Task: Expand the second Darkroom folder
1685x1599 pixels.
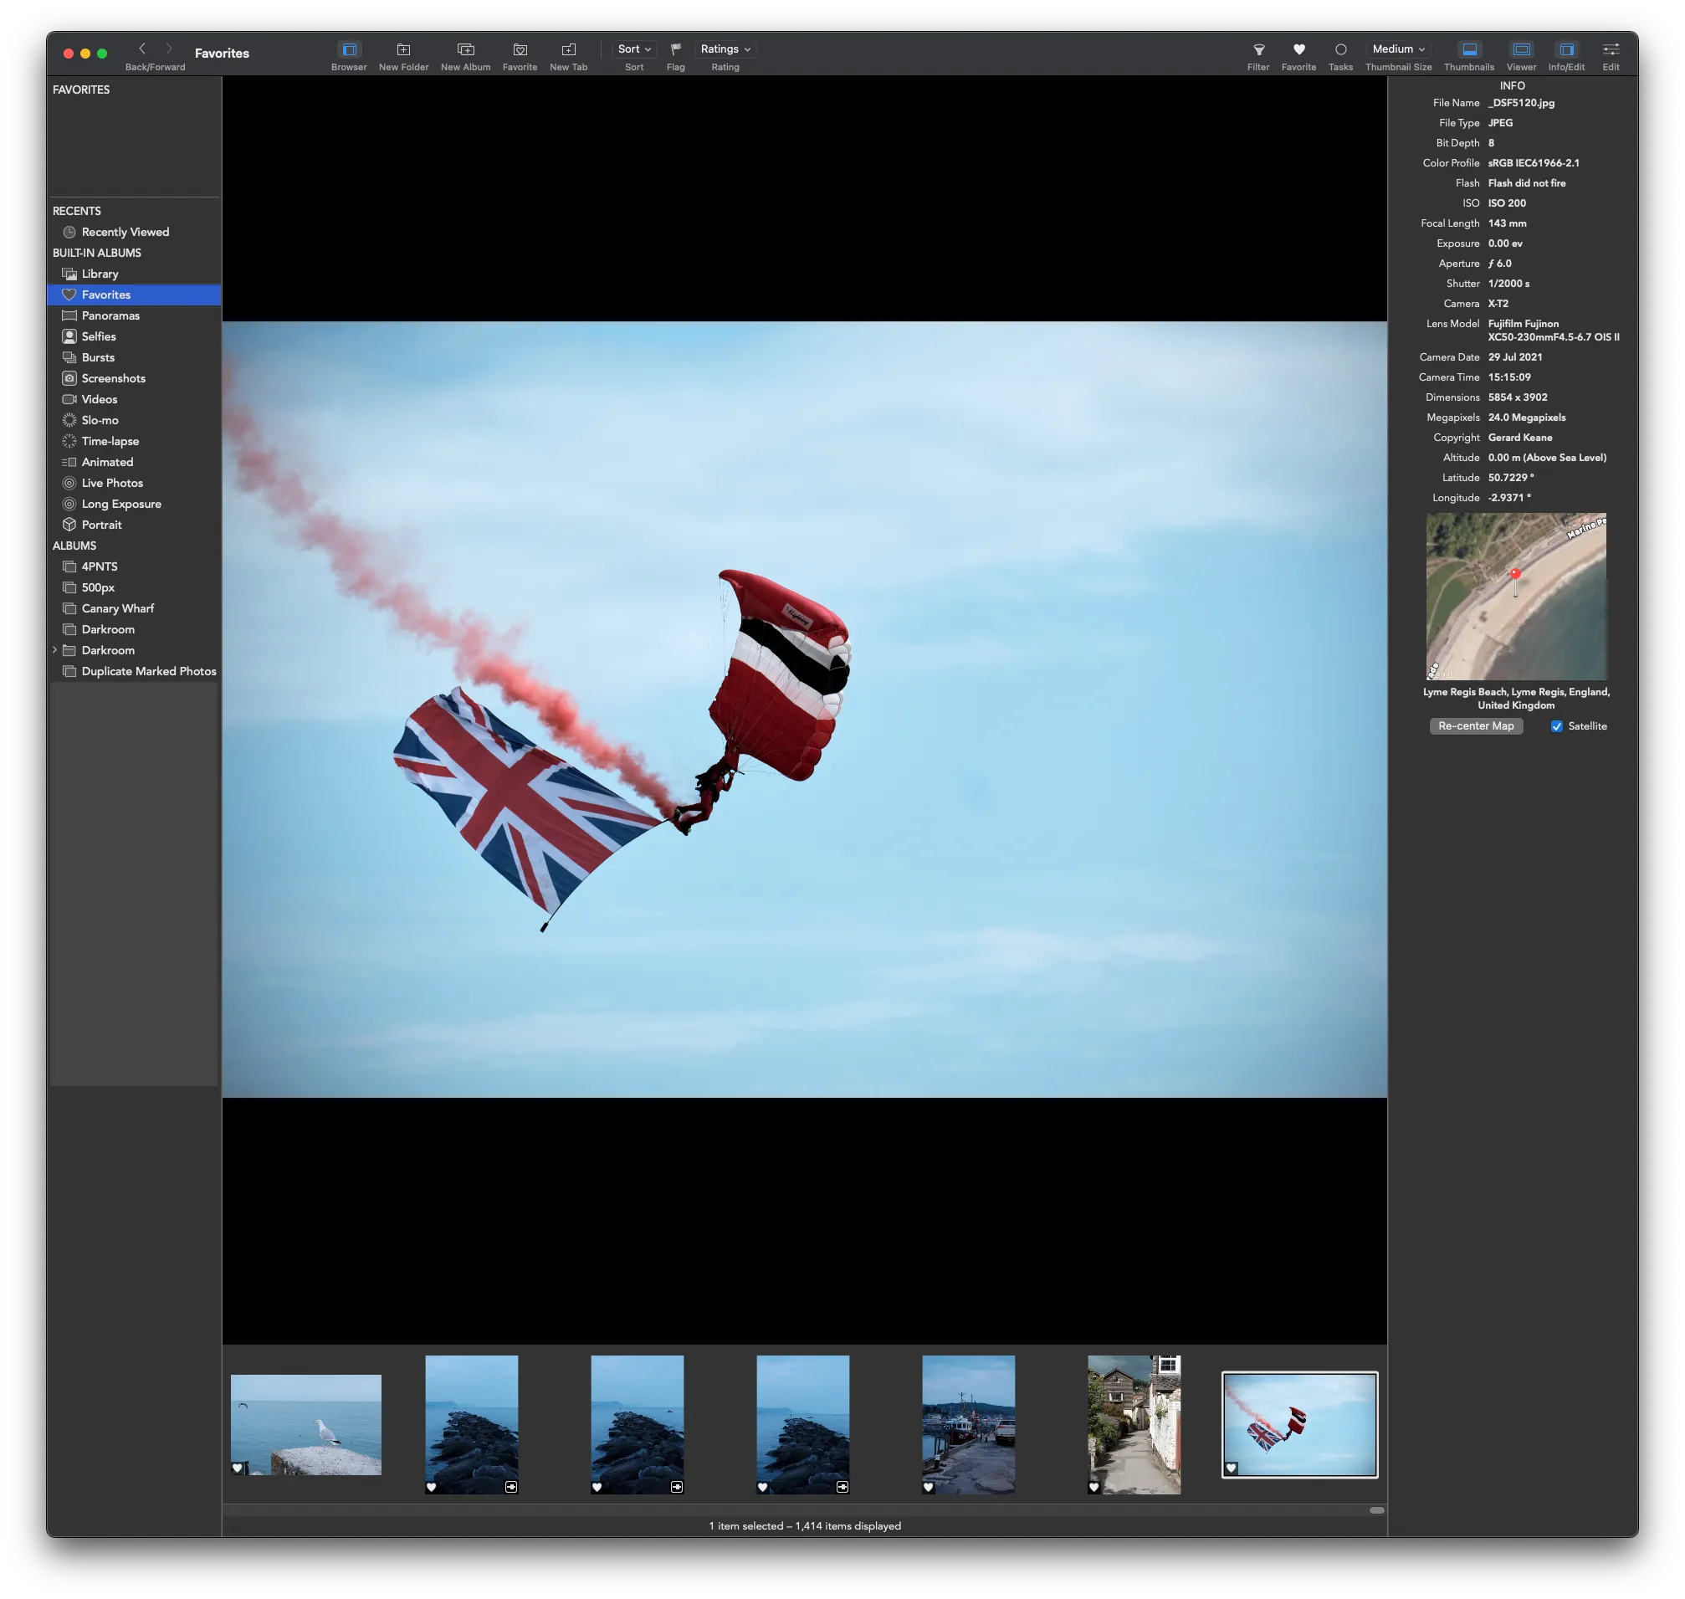Action: (55, 650)
